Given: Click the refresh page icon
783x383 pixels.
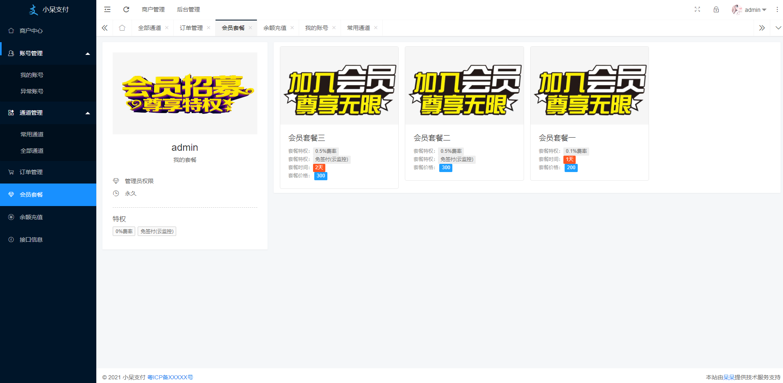Looking at the screenshot, I should point(126,9).
